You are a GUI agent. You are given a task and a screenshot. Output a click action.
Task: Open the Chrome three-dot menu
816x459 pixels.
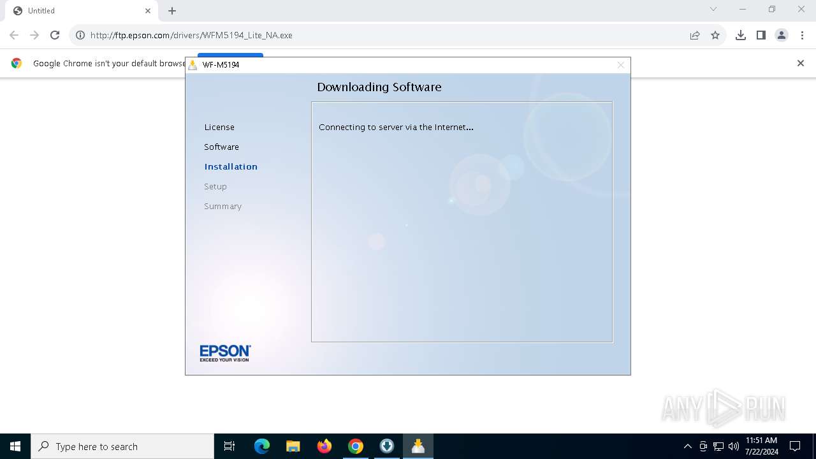802,35
